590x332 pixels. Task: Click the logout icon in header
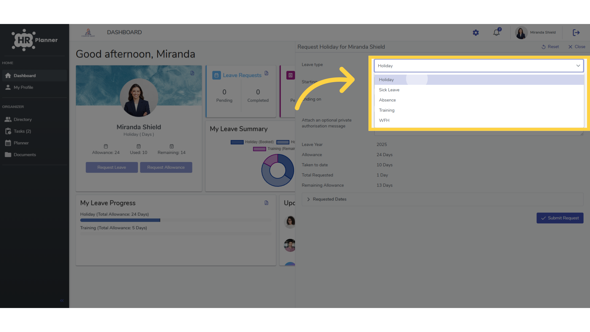point(576,33)
